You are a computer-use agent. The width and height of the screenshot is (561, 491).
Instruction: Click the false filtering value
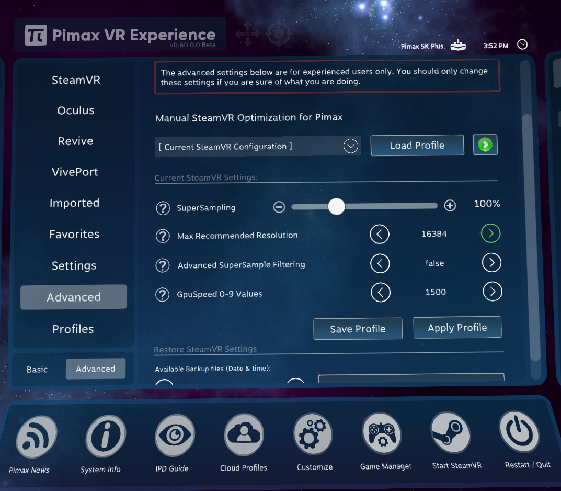pos(434,263)
